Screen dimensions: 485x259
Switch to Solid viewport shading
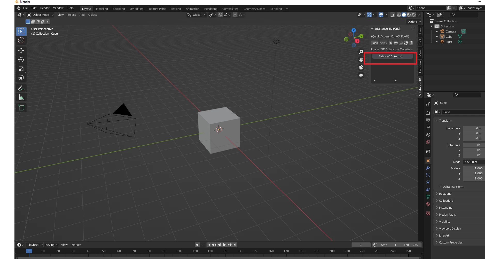(x=404, y=15)
